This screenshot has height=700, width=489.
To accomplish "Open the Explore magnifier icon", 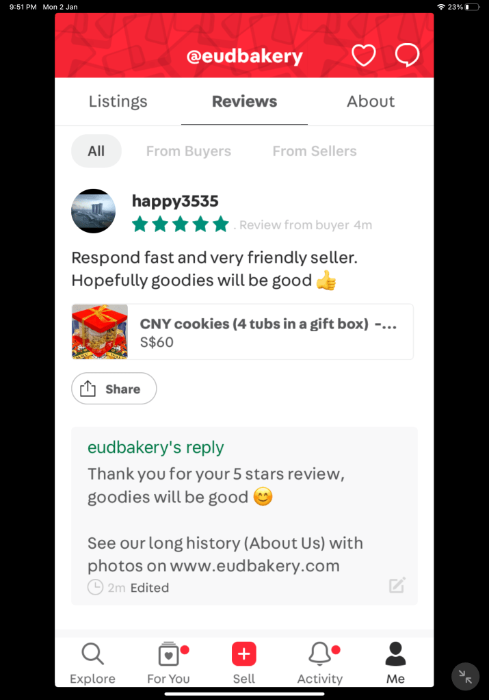I will point(93,654).
